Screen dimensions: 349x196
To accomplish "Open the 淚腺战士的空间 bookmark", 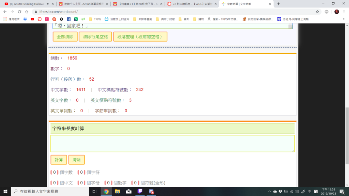I will tap(117, 19).
